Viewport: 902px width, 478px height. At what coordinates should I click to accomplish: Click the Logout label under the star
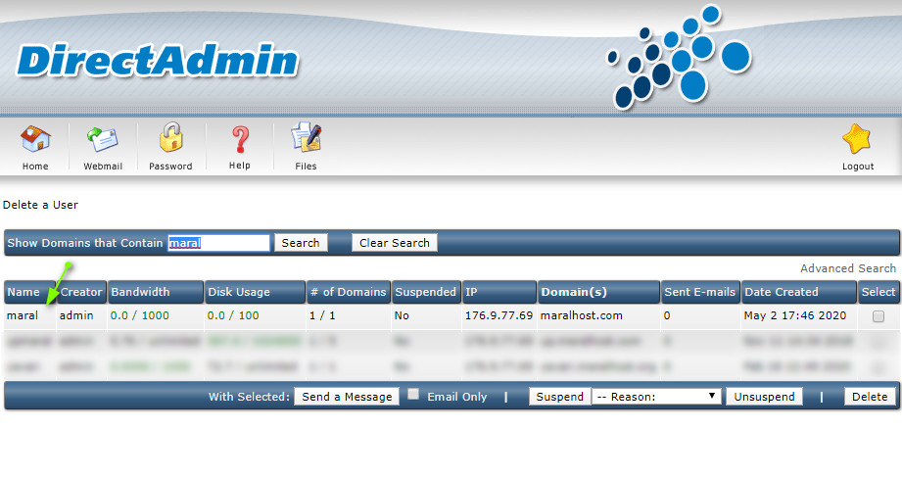[x=858, y=167]
